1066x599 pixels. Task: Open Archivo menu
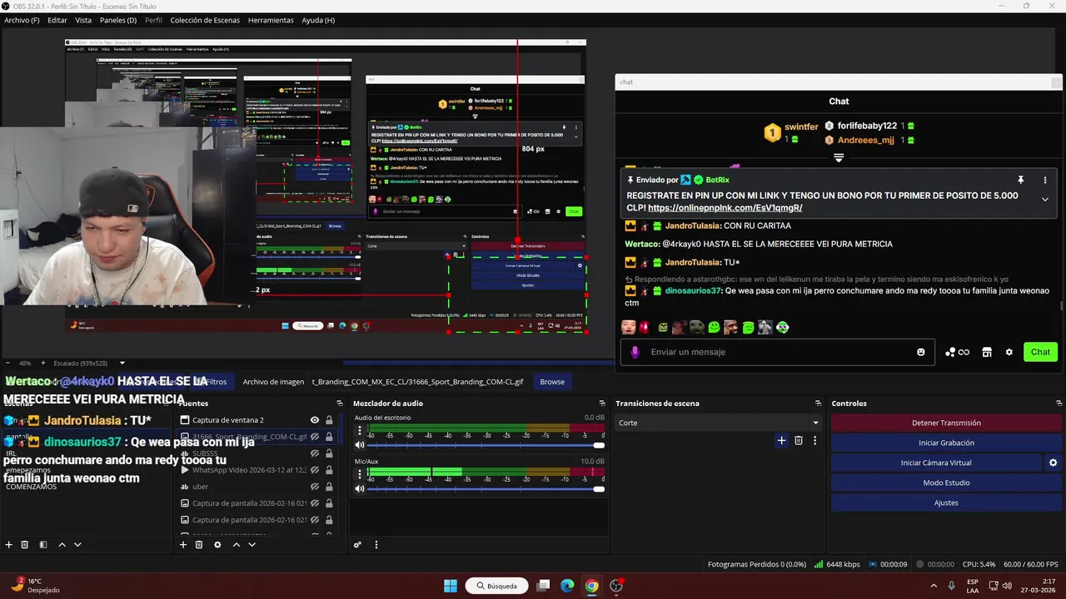22,20
